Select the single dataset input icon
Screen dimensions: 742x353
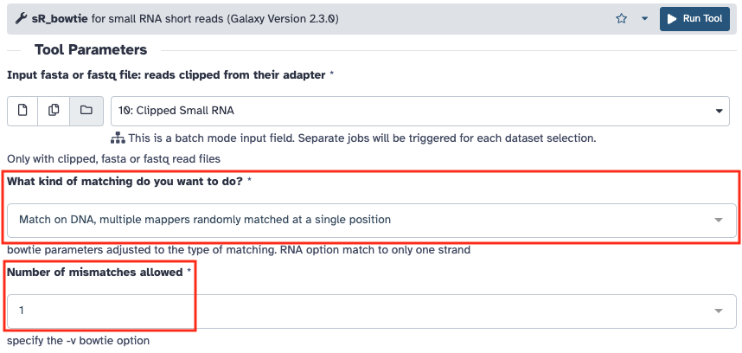(x=23, y=110)
